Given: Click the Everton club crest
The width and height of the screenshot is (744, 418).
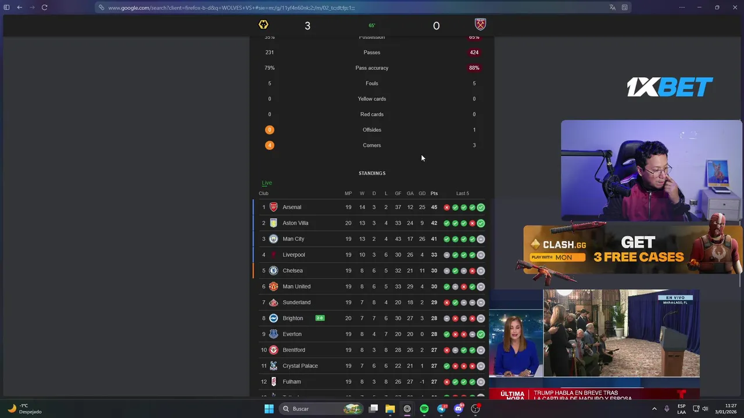Looking at the screenshot, I should [x=273, y=334].
